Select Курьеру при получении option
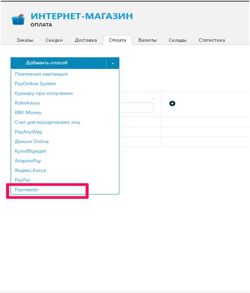 tap(43, 93)
